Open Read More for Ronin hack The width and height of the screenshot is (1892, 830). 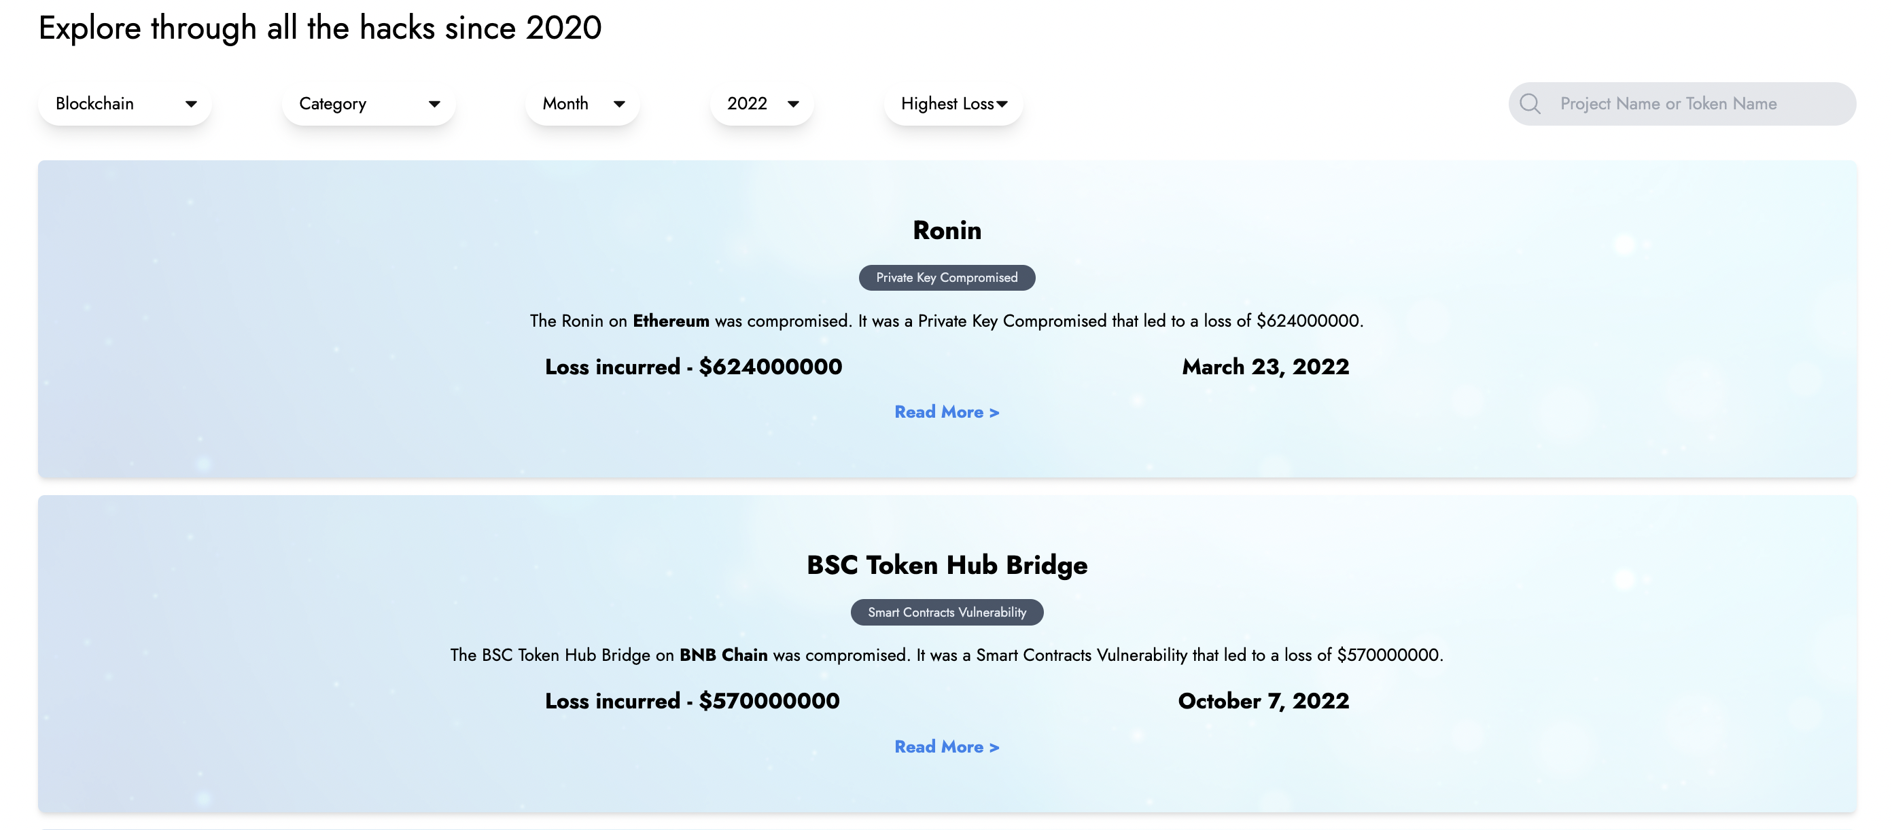coord(946,412)
